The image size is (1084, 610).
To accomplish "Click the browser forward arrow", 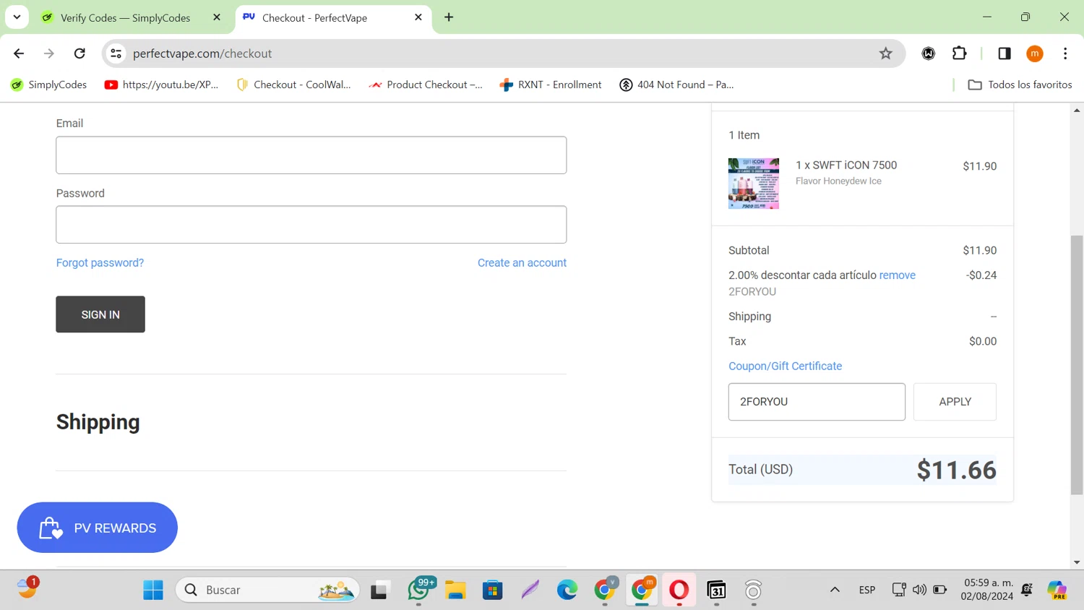I will [x=49, y=53].
